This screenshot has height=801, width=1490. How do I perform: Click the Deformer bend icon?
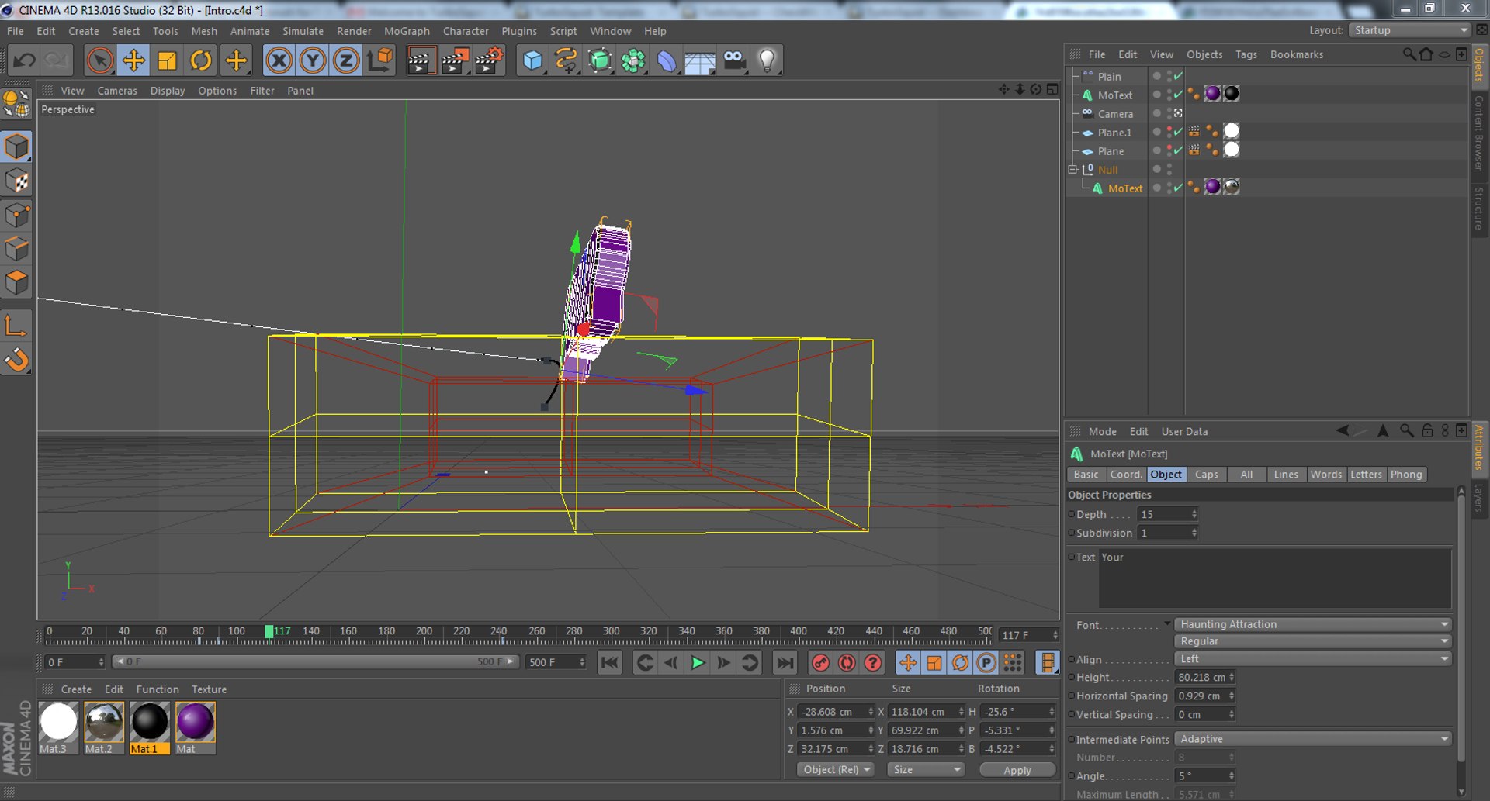(x=666, y=60)
